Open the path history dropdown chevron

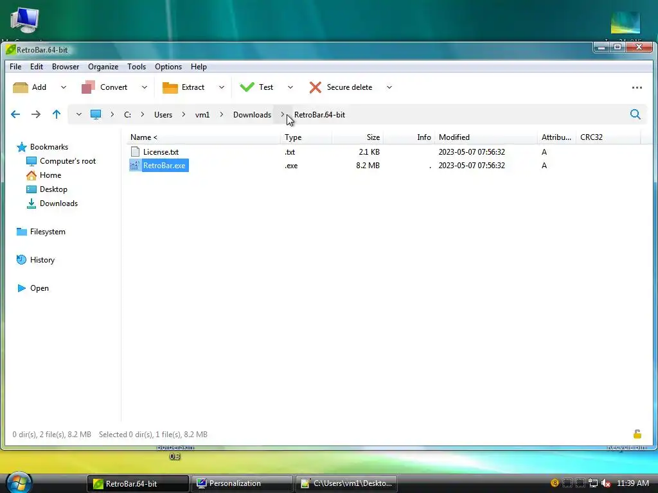tap(78, 114)
